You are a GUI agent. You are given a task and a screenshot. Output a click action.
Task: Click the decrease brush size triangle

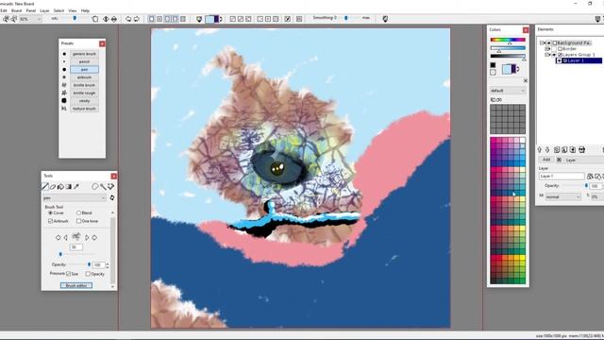(x=65, y=237)
